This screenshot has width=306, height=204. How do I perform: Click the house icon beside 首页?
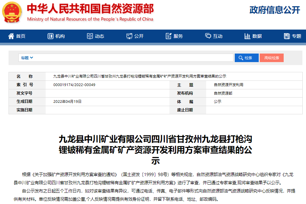tap(11, 36)
